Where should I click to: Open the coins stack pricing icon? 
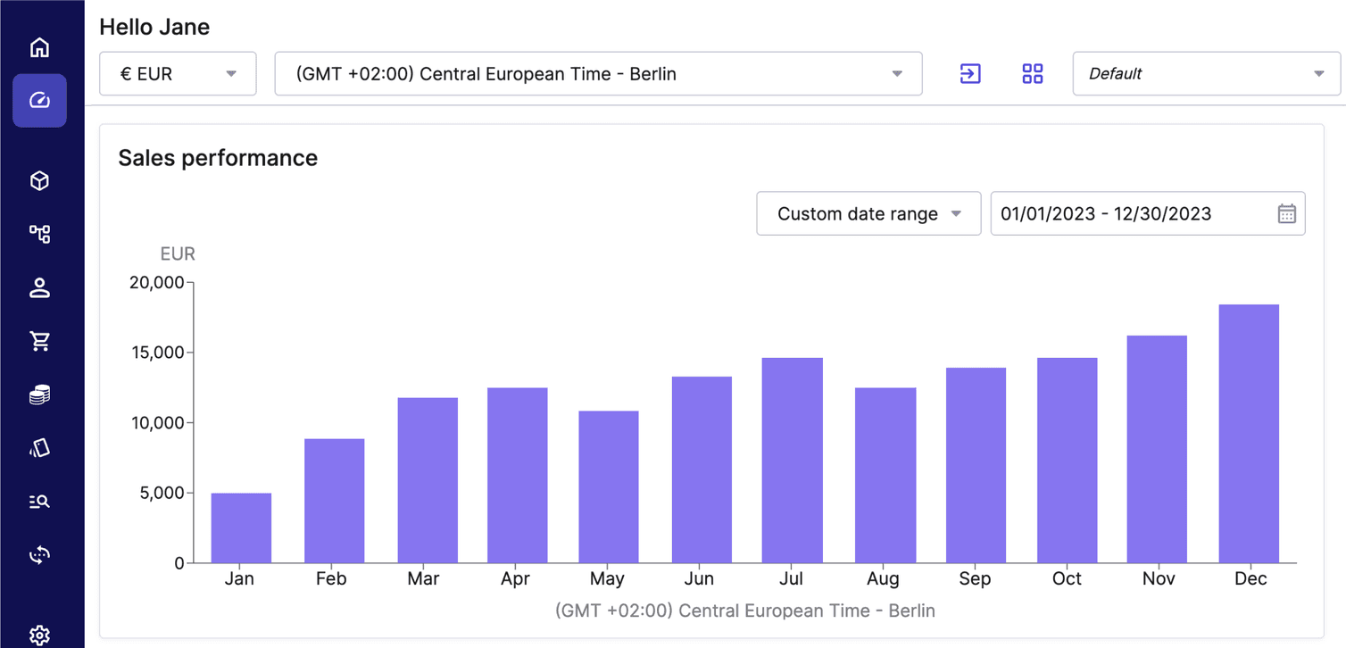coord(39,395)
